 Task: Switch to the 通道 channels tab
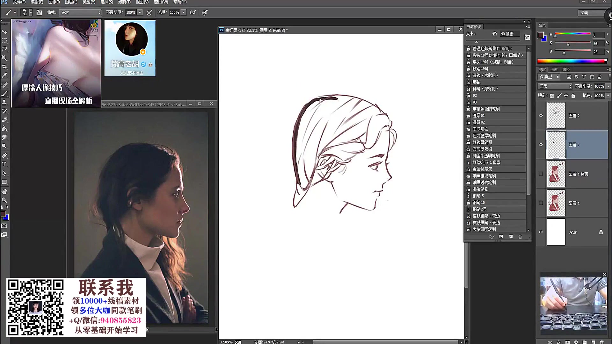(554, 69)
